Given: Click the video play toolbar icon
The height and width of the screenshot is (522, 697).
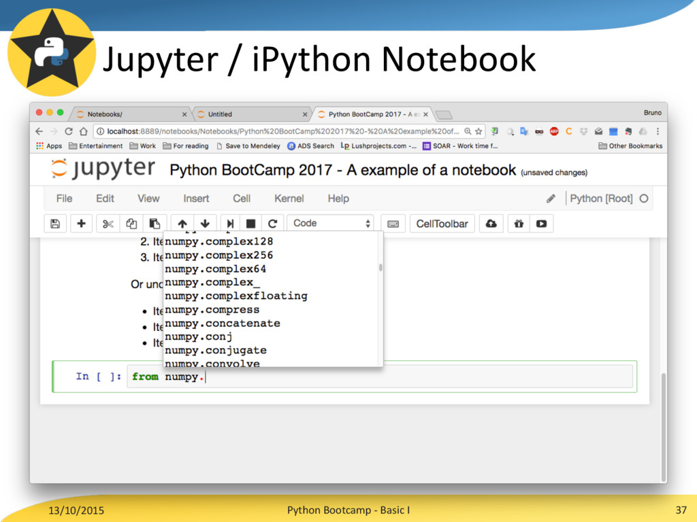Looking at the screenshot, I should 541,224.
